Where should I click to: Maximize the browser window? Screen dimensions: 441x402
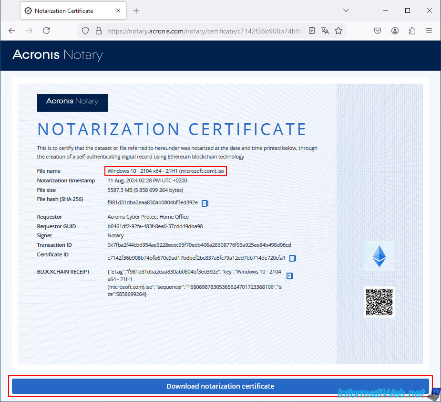408,11
